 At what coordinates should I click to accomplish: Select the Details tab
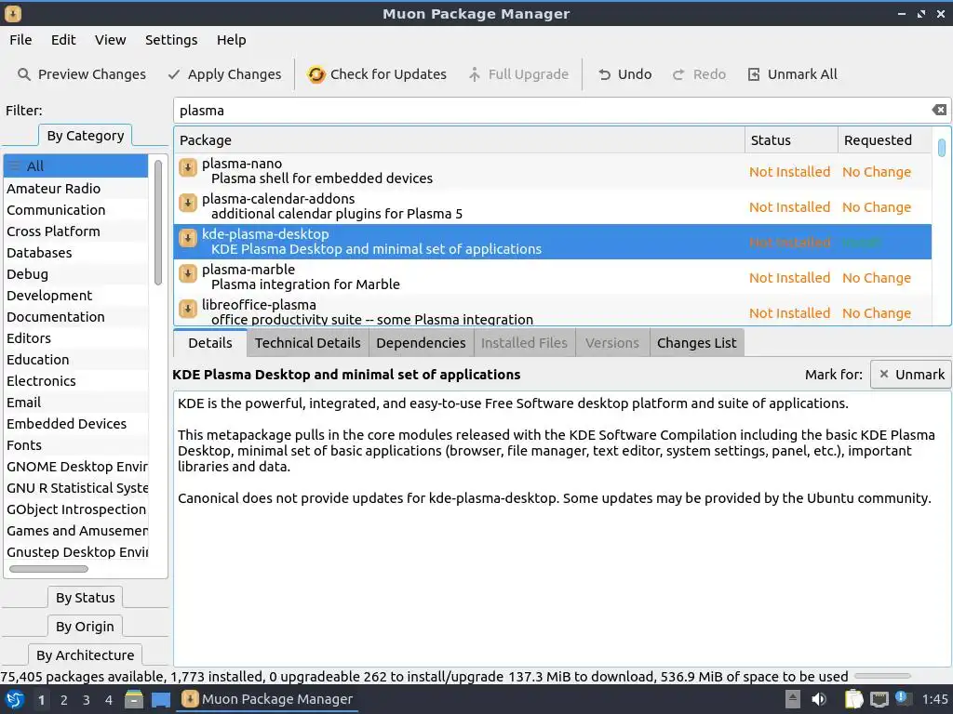(x=210, y=343)
